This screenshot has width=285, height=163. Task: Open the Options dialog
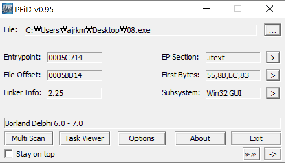tap(142, 138)
